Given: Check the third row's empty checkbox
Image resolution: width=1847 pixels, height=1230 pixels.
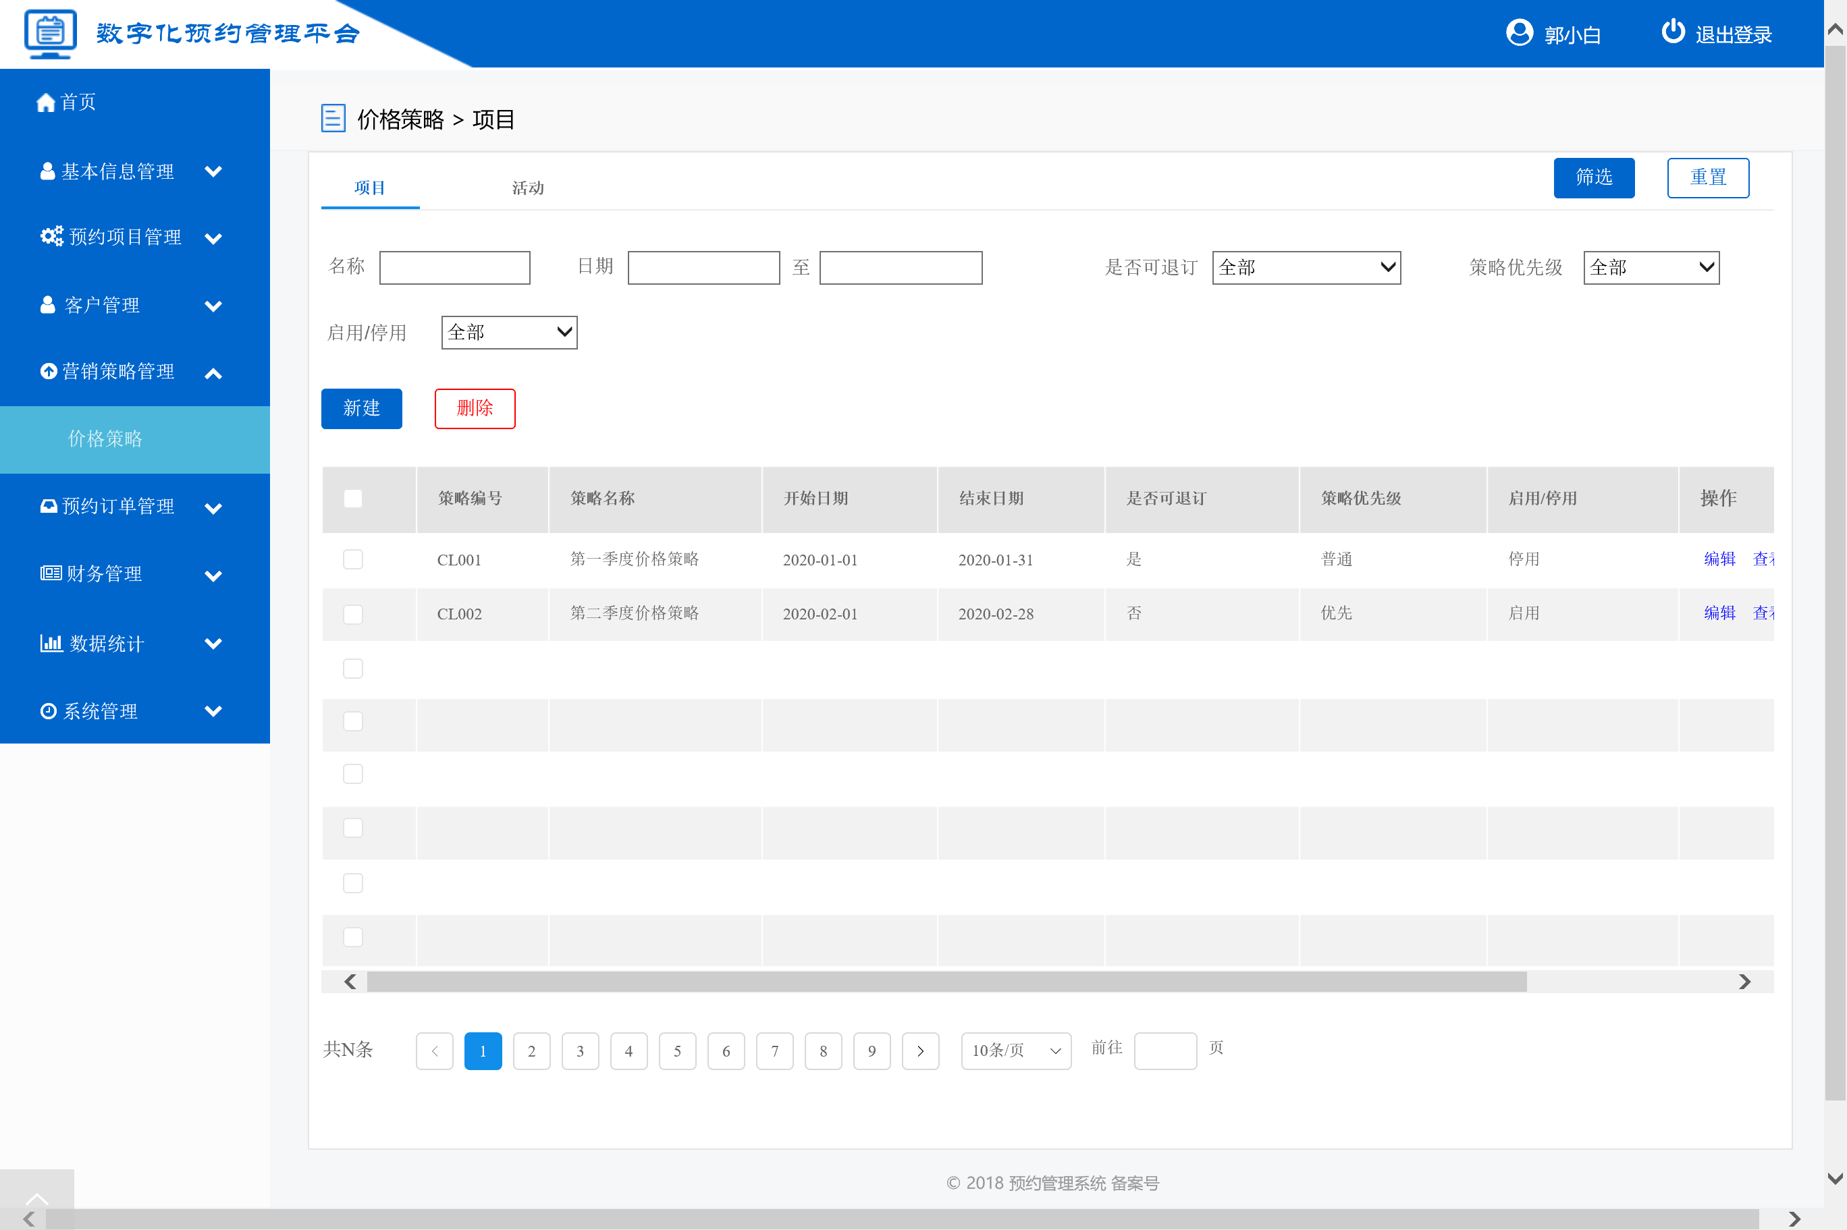Looking at the screenshot, I should [353, 669].
